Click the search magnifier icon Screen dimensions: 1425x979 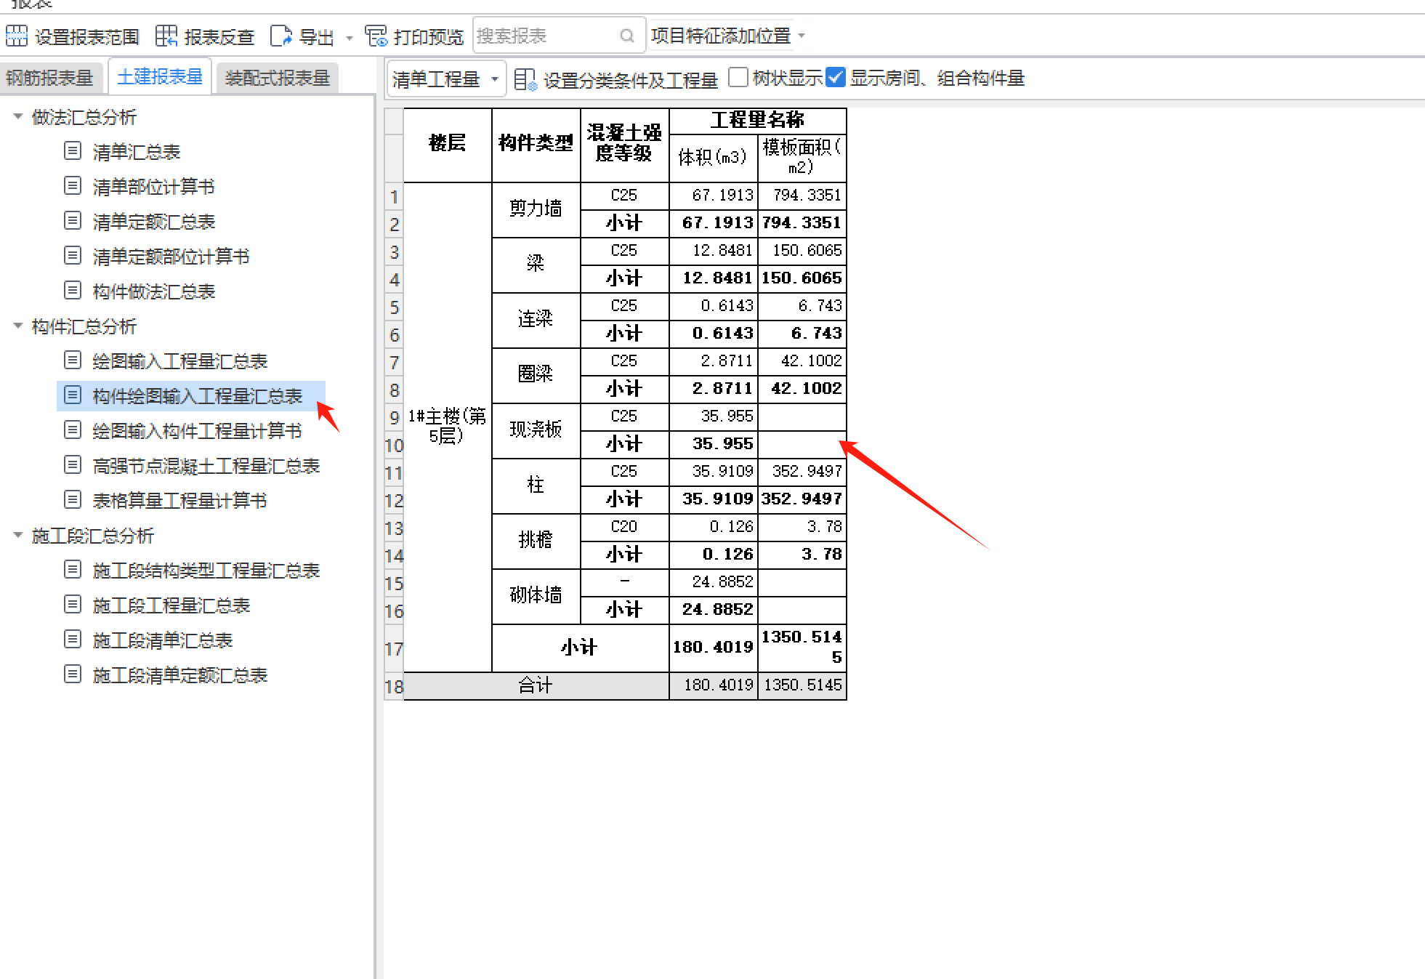(626, 36)
